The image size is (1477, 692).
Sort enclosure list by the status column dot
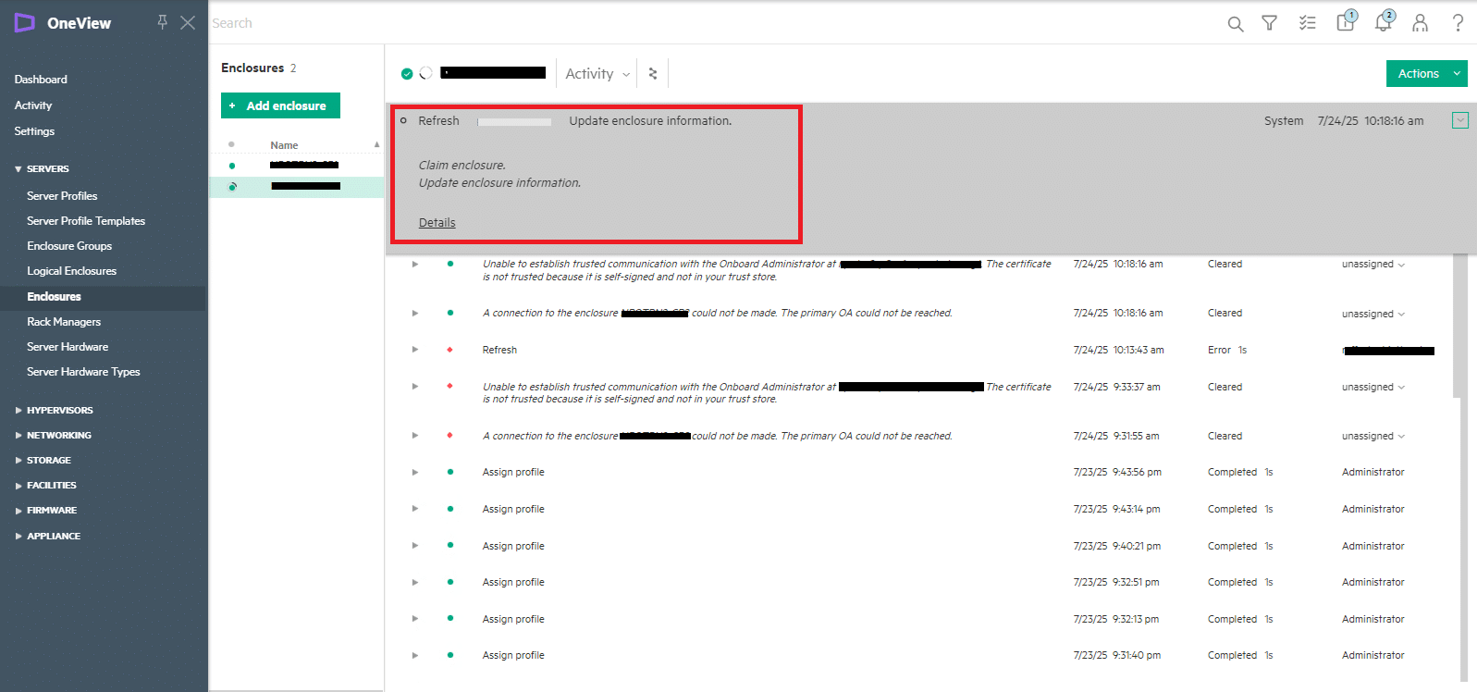[x=231, y=144]
